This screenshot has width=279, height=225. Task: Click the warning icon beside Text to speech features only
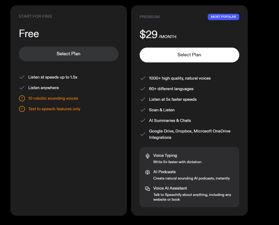pos(22,109)
